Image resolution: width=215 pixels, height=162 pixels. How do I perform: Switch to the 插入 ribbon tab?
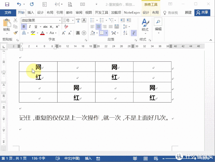(31, 13)
